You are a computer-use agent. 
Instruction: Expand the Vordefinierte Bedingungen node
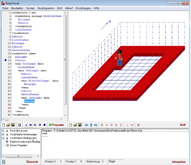[3, 138]
